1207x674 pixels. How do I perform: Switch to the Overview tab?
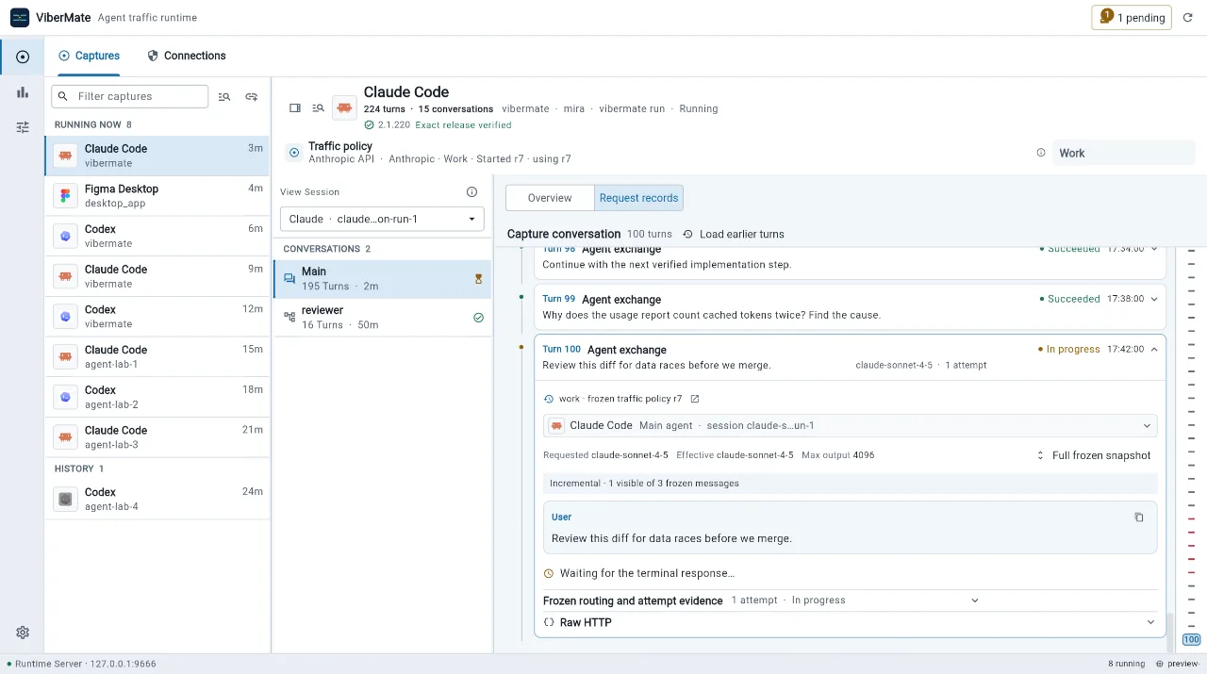click(550, 198)
